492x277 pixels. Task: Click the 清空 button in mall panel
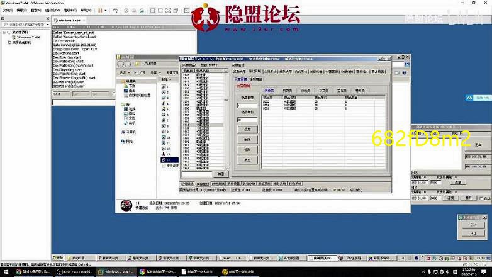pyautogui.click(x=247, y=160)
